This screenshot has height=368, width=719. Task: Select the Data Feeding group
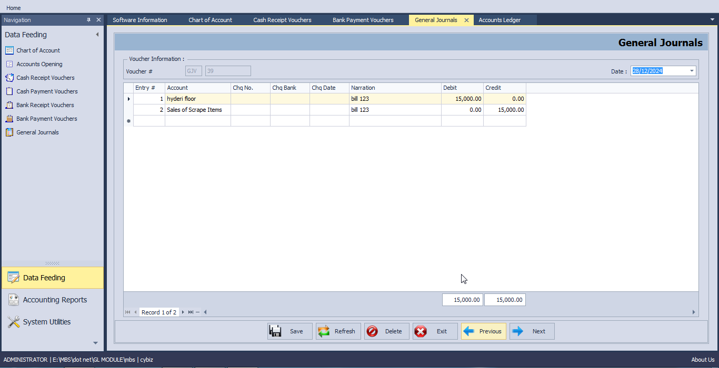click(53, 278)
